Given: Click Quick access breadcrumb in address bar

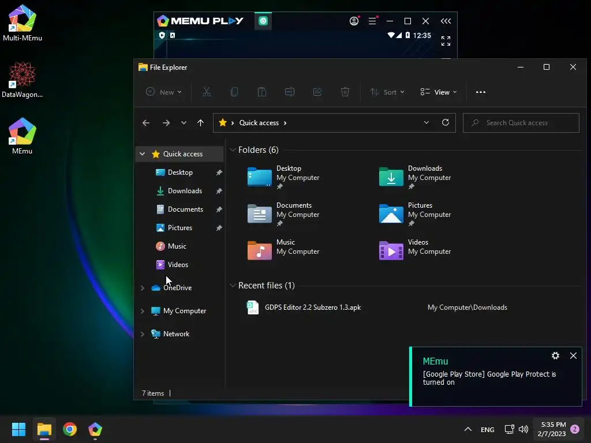Looking at the screenshot, I should click(x=259, y=123).
